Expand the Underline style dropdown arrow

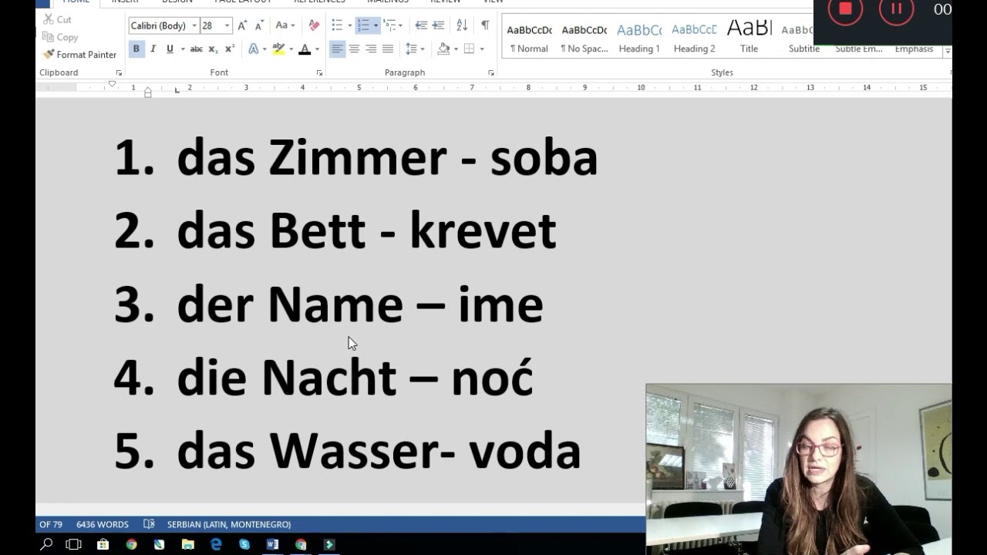[x=183, y=49]
